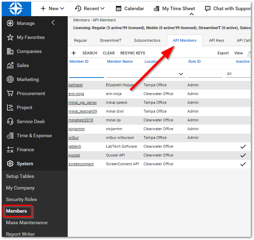Toggle inactive checkmark for labtech row
The width and height of the screenshot is (254, 240).
click(x=243, y=146)
